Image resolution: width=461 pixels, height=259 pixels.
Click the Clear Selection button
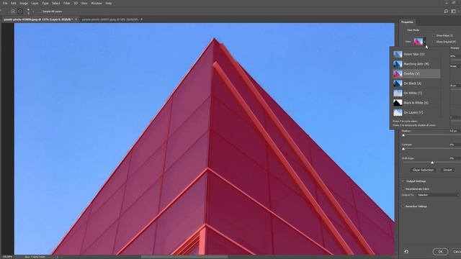pyautogui.click(x=423, y=170)
